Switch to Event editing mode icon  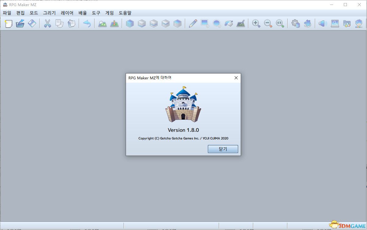pyautogui.click(x=114, y=23)
